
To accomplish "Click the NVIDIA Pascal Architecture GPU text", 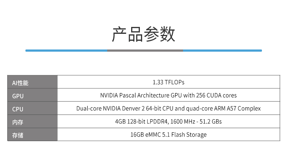I will tap(141, 95).
